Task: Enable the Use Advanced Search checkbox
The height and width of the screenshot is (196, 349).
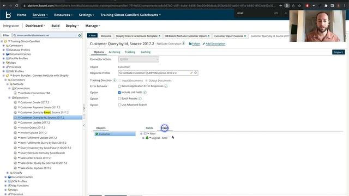Action: (119, 105)
